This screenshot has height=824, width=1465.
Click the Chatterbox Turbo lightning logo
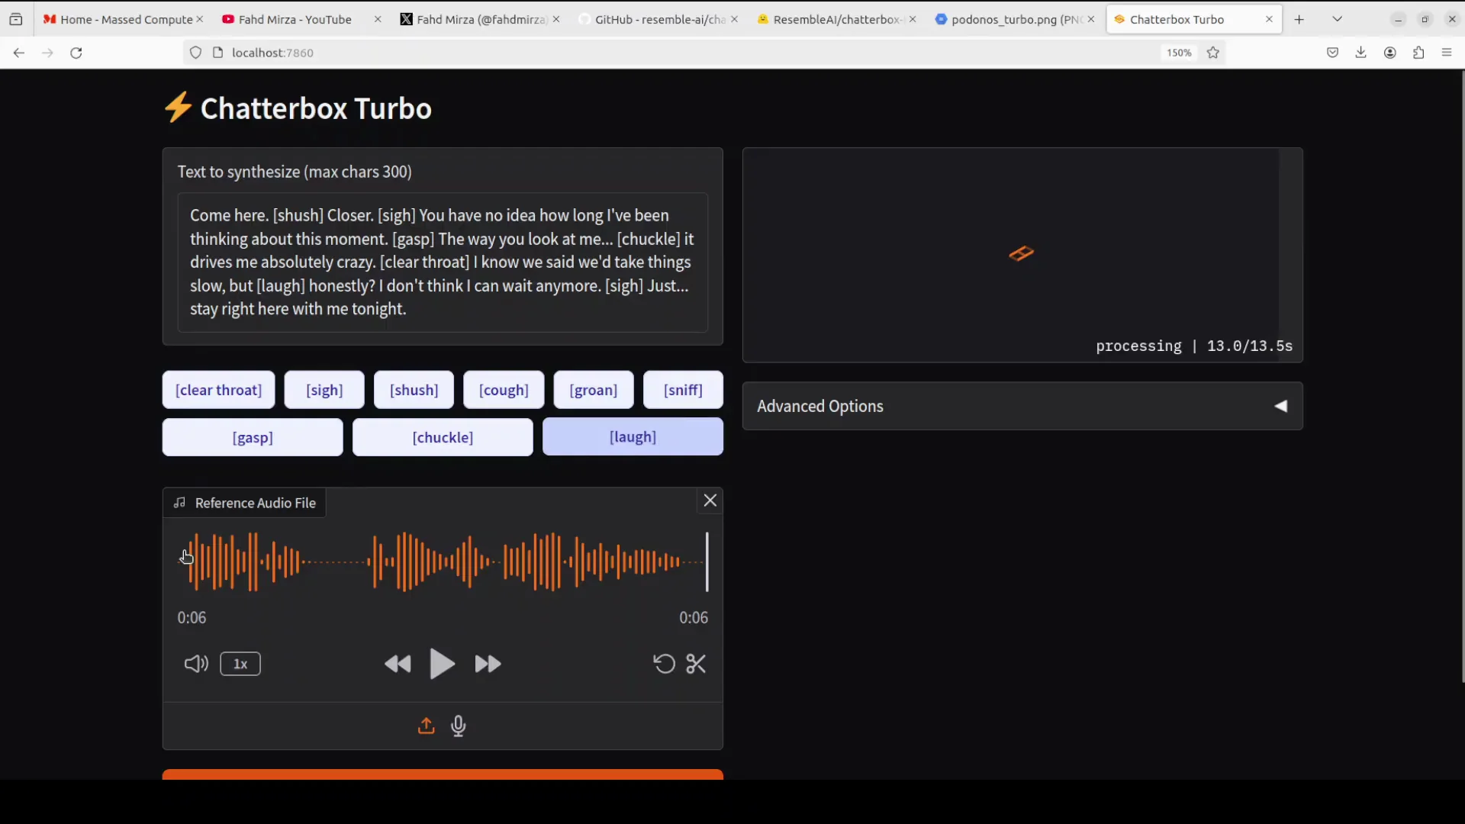click(179, 107)
